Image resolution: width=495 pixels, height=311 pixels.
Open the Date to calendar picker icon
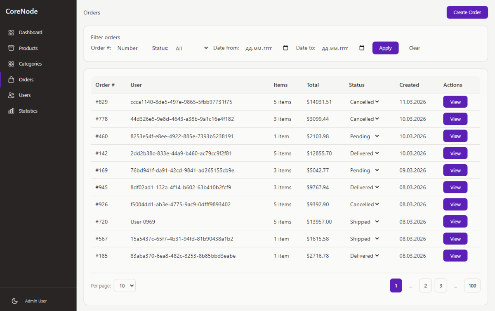pos(362,48)
